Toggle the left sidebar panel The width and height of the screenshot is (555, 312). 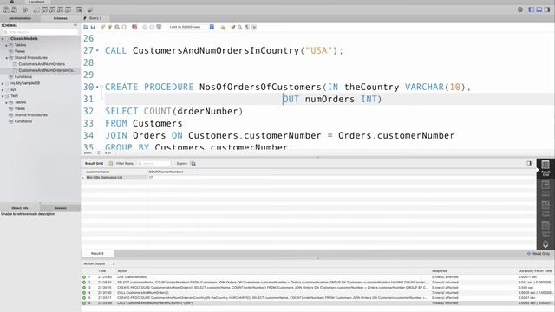532,10
